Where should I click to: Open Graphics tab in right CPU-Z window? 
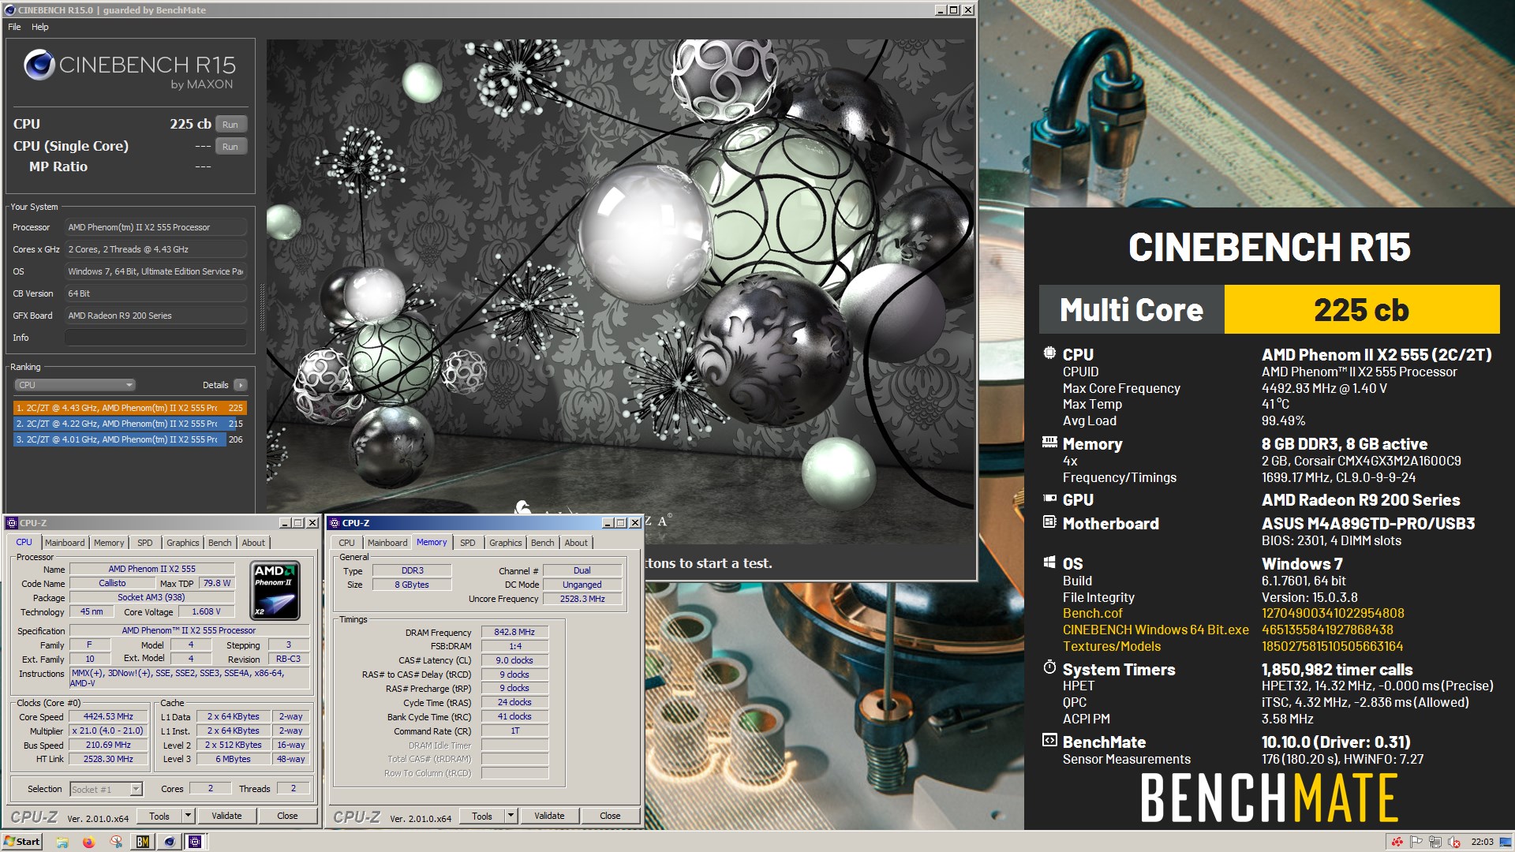pyautogui.click(x=506, y=543)
